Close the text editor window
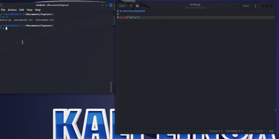The image size is (279, 139). [271, 6]
